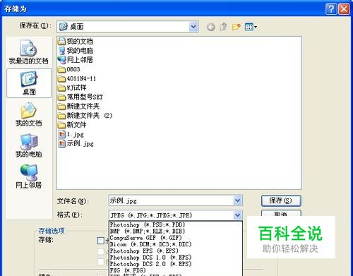Choose Photoshop EPS (*.EPS) format
The image size is (353, 276).
click(175, 251)
